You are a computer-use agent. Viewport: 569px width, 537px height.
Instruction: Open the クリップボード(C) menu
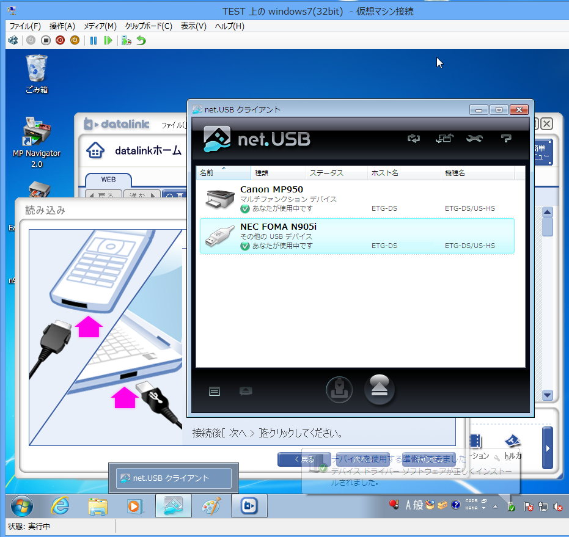[x=149, y=26]
